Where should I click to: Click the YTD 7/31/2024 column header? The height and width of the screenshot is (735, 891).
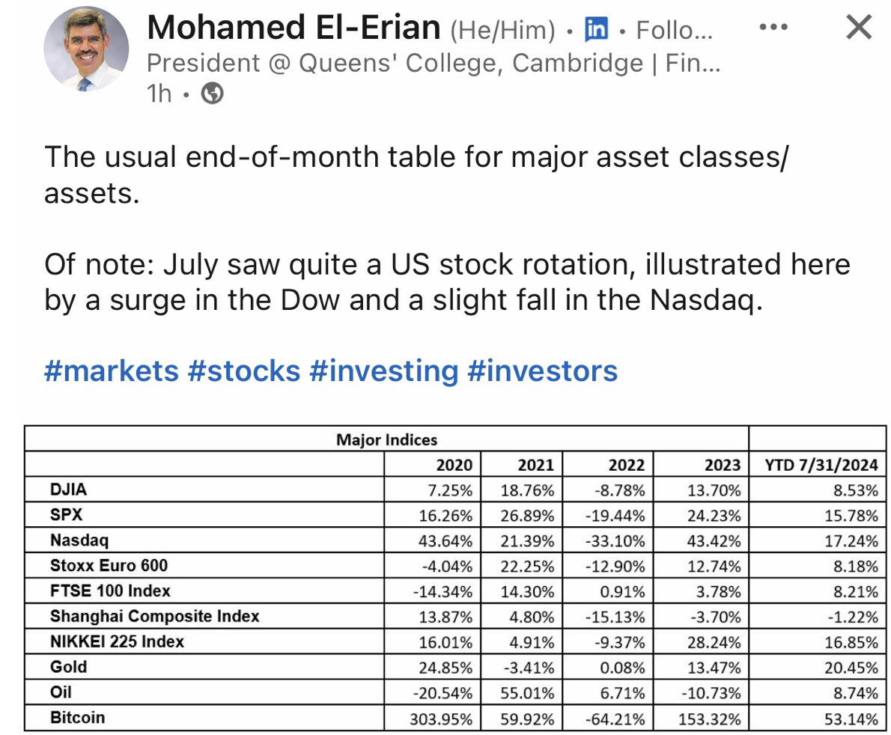(x=821, y=465)
